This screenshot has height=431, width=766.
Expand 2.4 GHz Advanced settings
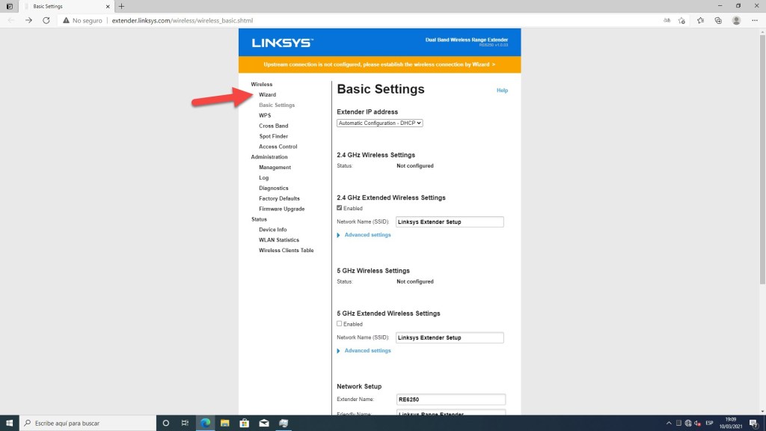coord(367,235)
